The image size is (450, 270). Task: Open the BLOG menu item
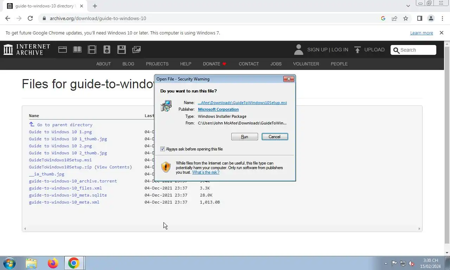tap(128, 64)
